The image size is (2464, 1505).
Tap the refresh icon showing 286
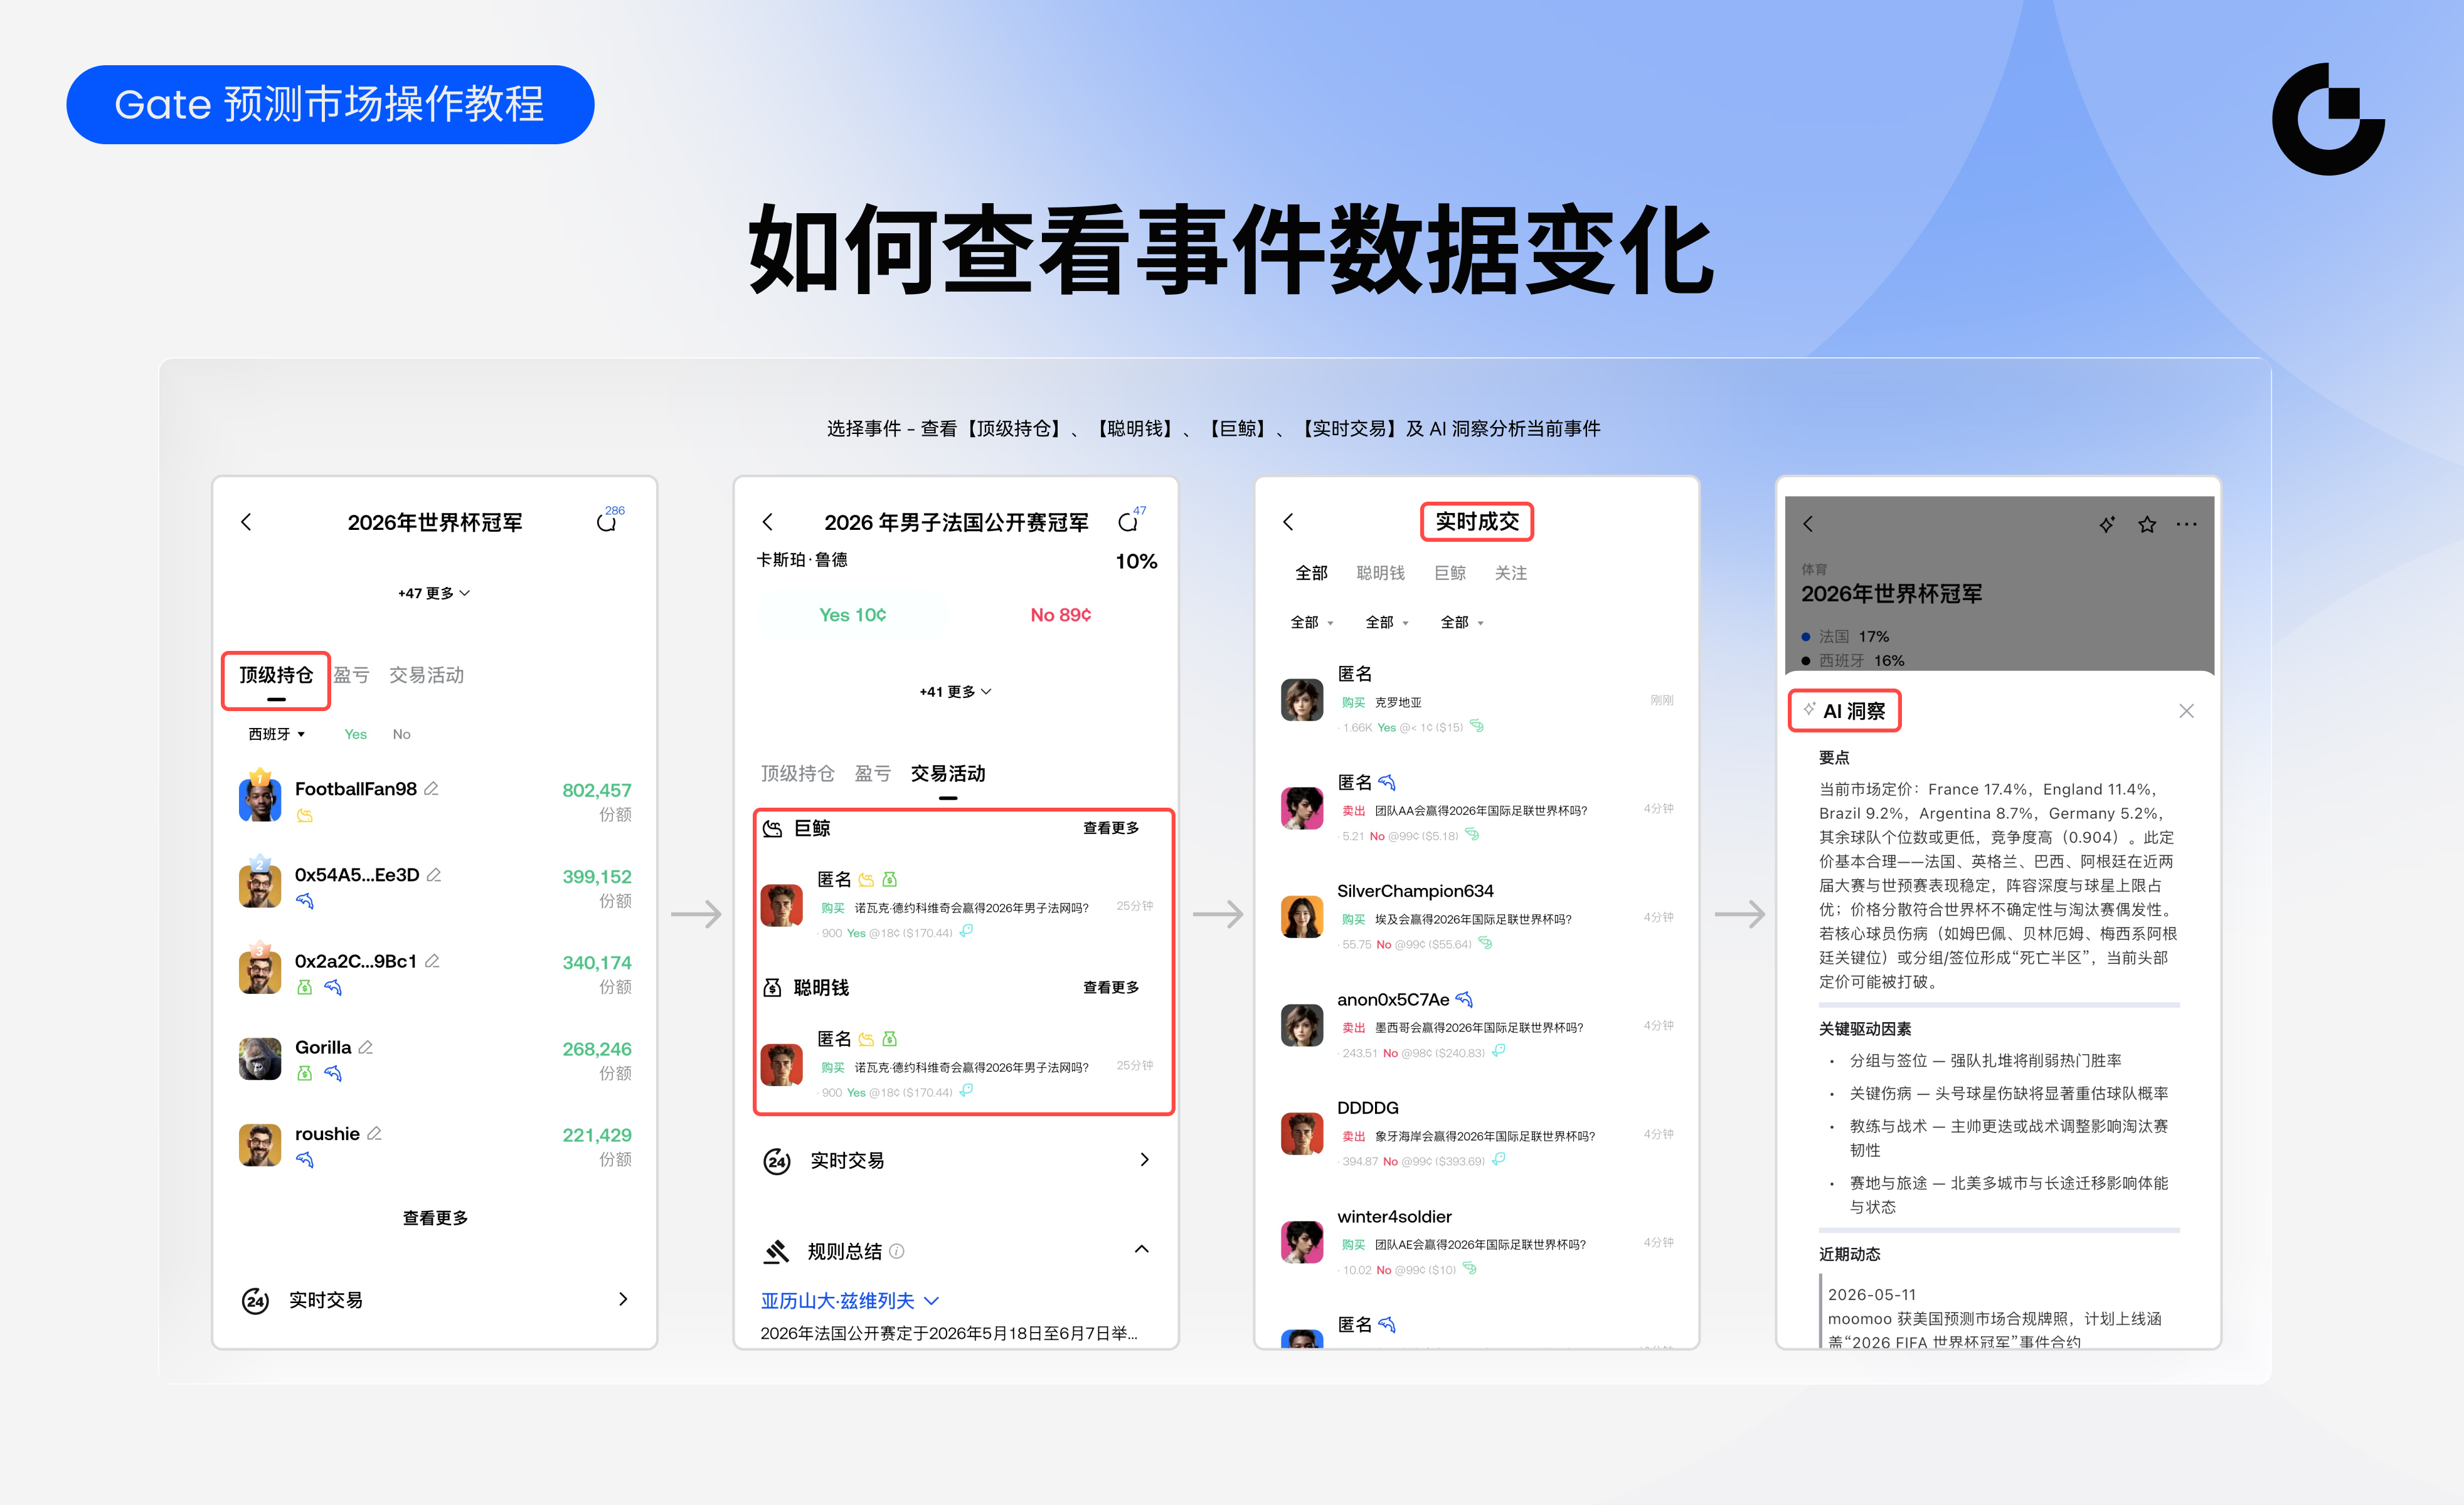coord(606,522)
